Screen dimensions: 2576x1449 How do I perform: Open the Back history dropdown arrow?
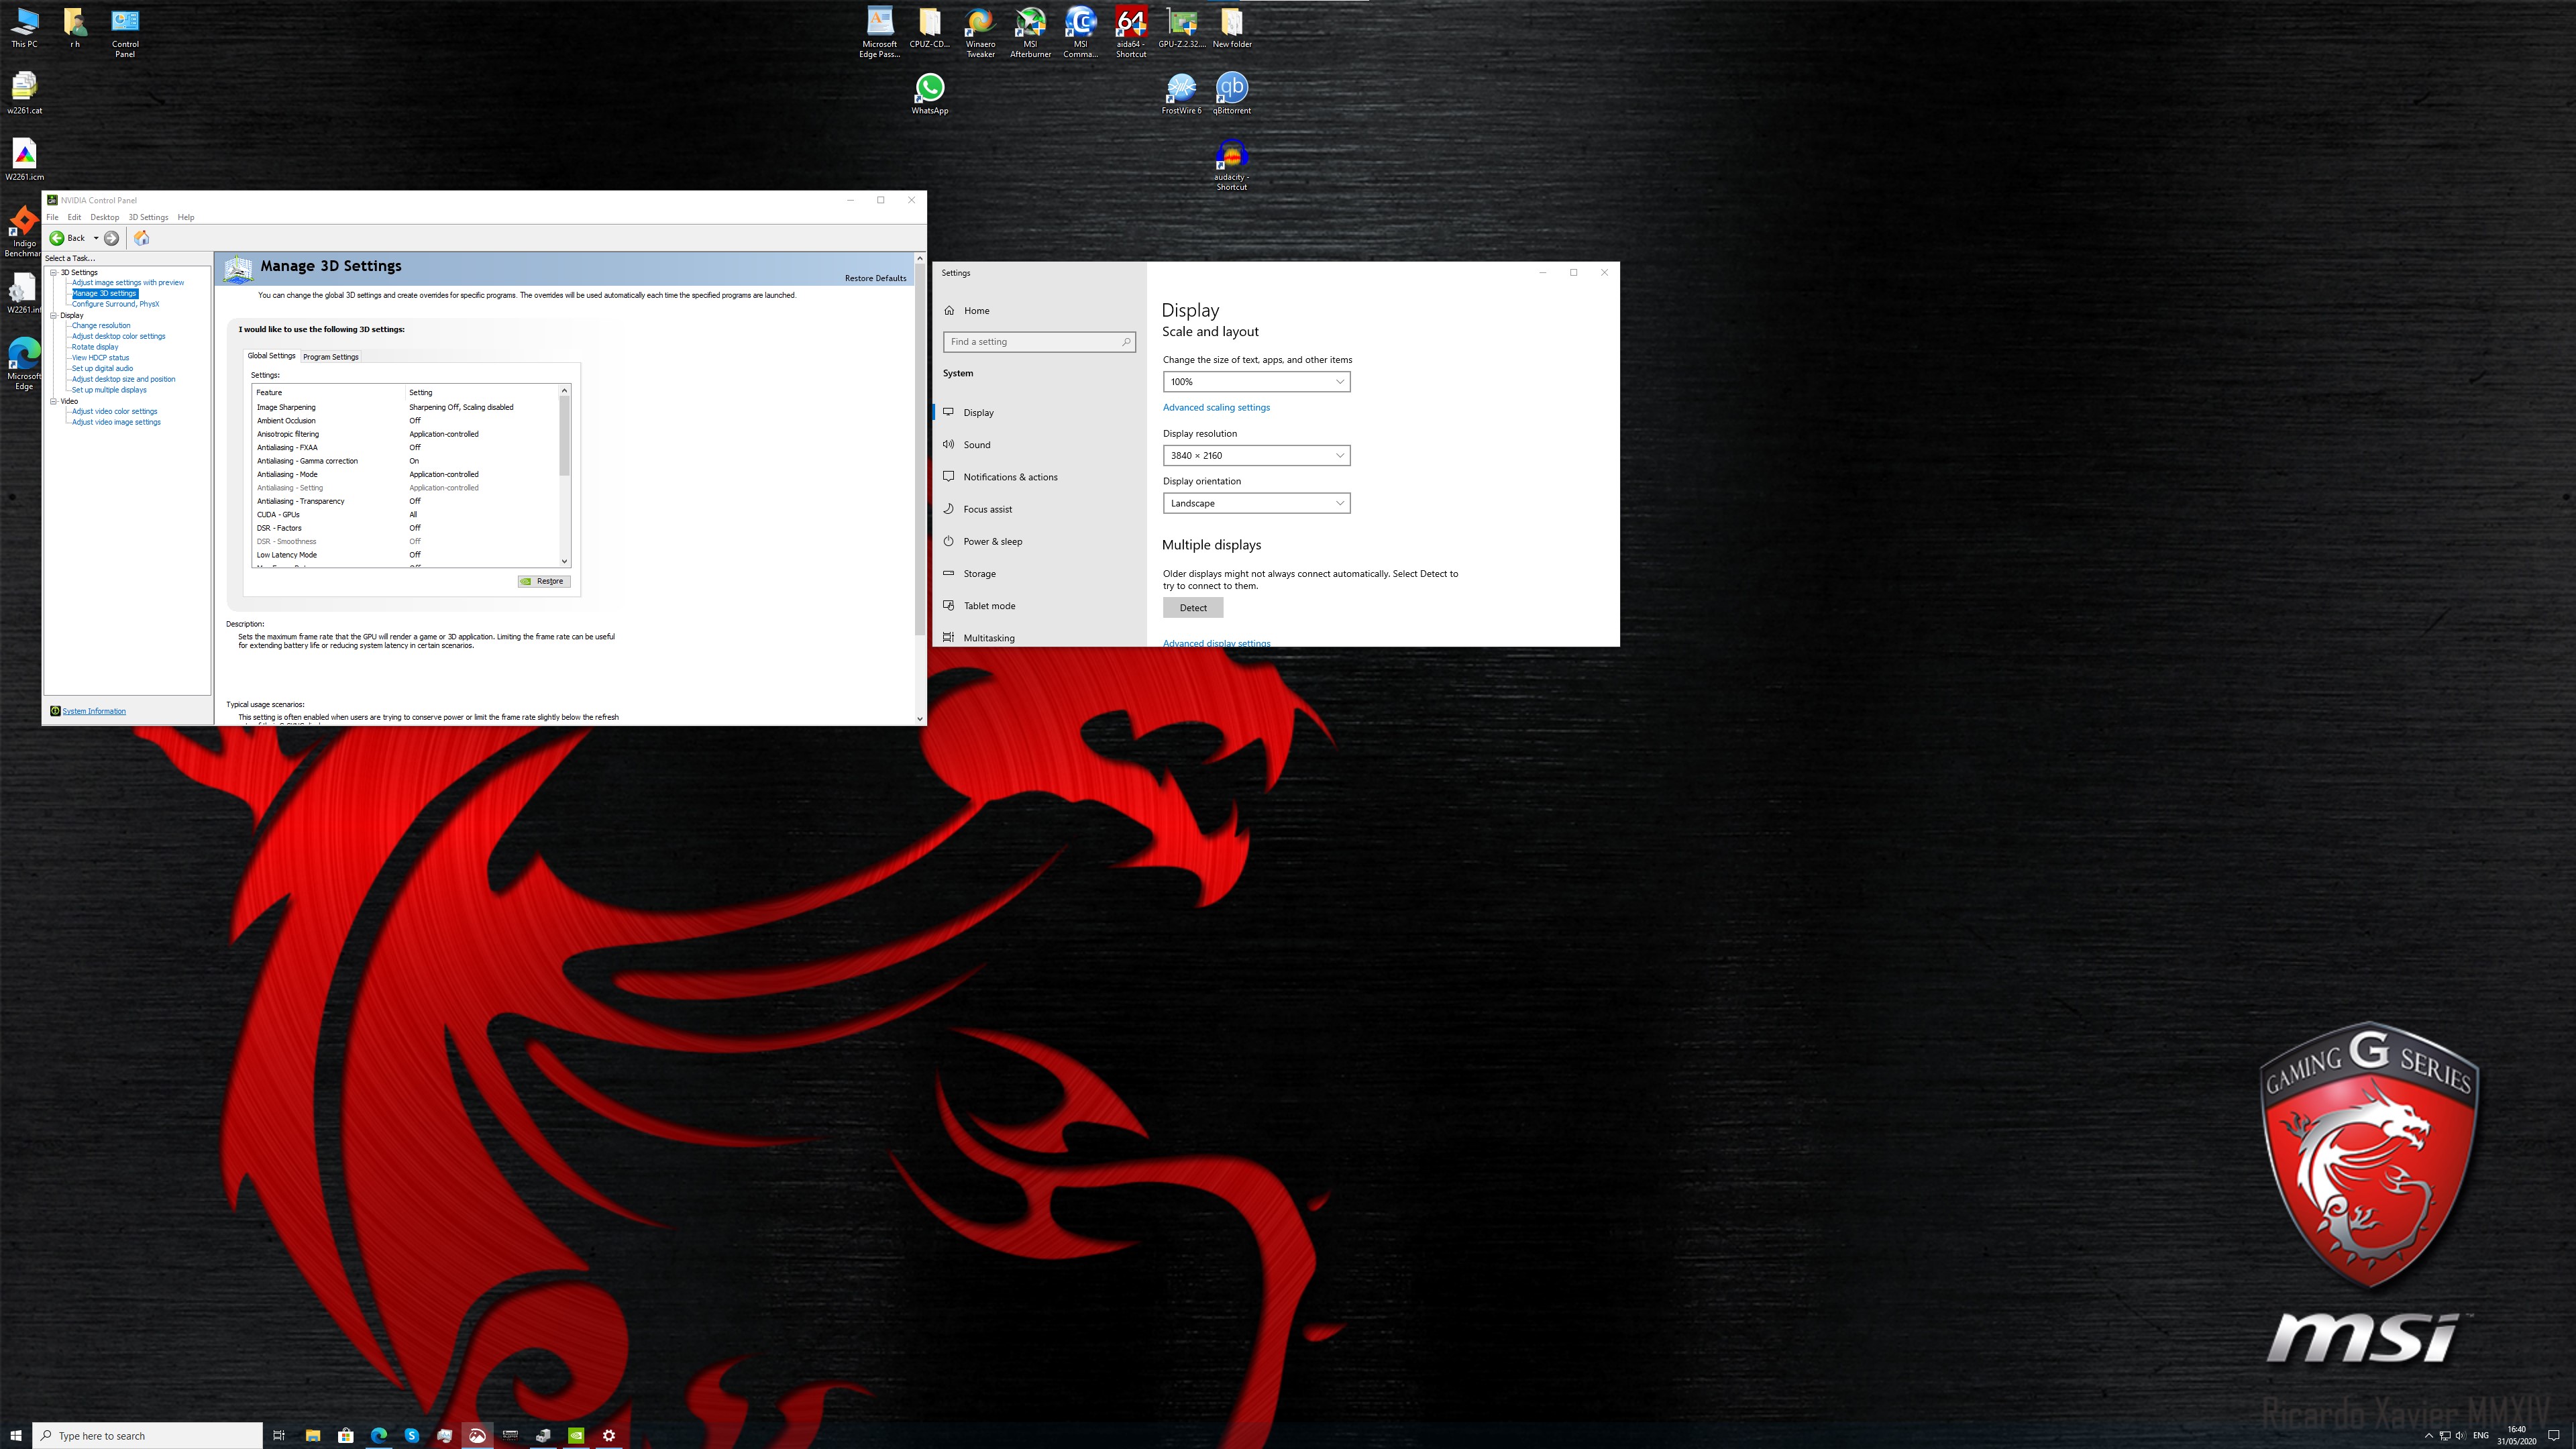pyautogui.click(x=96, y=238)
